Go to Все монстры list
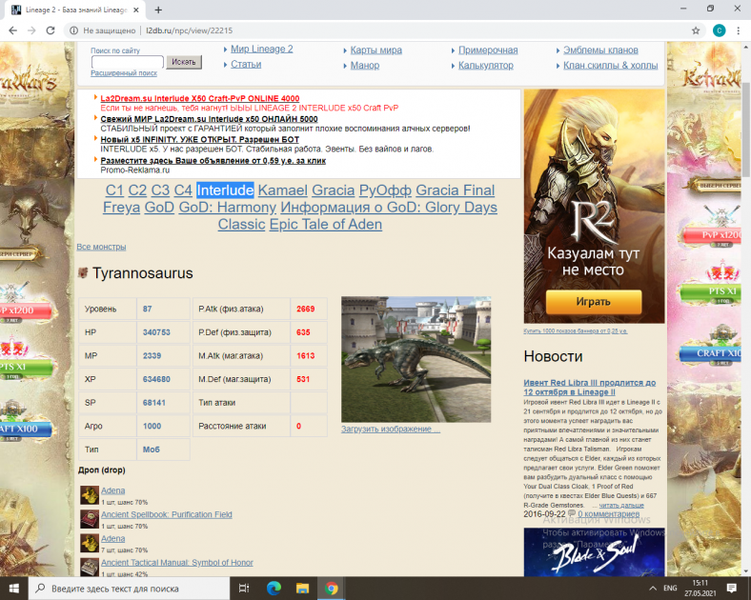 tap(101, 247)
